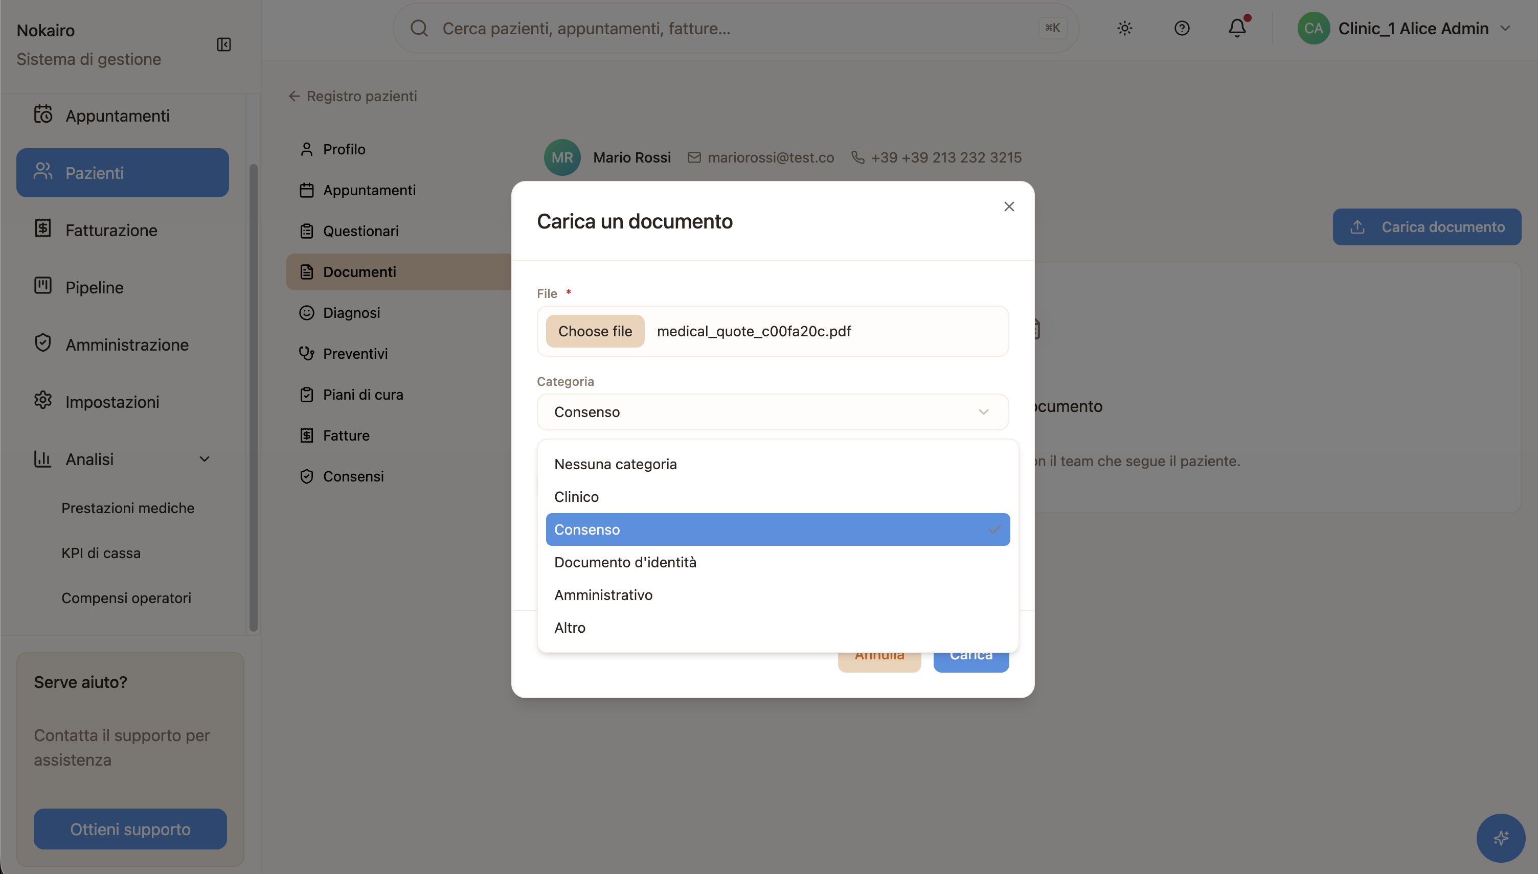Click the Choose file button
This screenshot has width=1538, height=874.
(x=595, y=331)
